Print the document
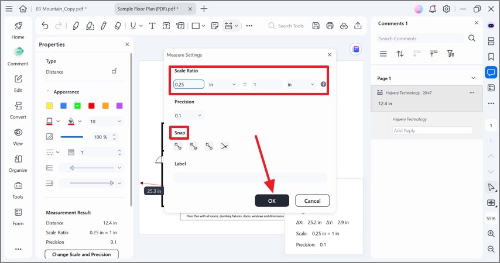Image resolution: width=500 pixels, height=263 pixels. (330, 26)
